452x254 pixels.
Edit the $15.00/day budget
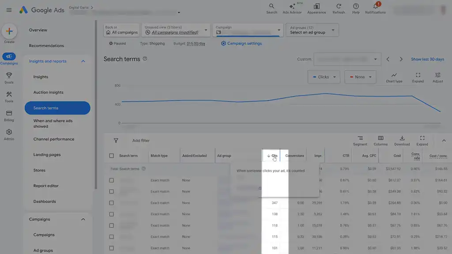pyautogui.click(x=196, y=44)
